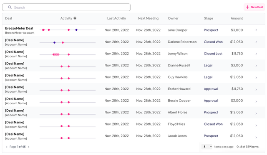Screen dimensions: 267x155
Task: Click inside the Search field
Action: [66, 7]
